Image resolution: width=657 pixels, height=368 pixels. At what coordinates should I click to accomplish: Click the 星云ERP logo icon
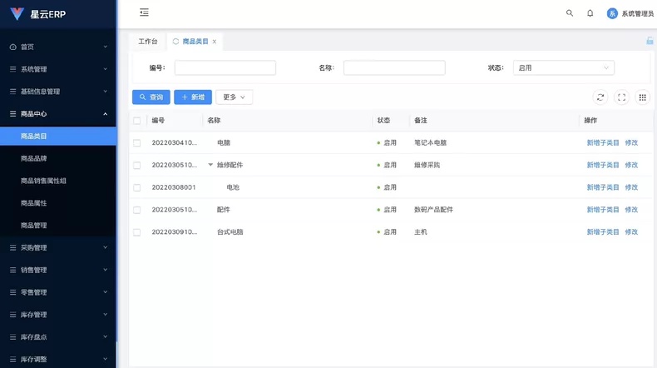point(17,14)
